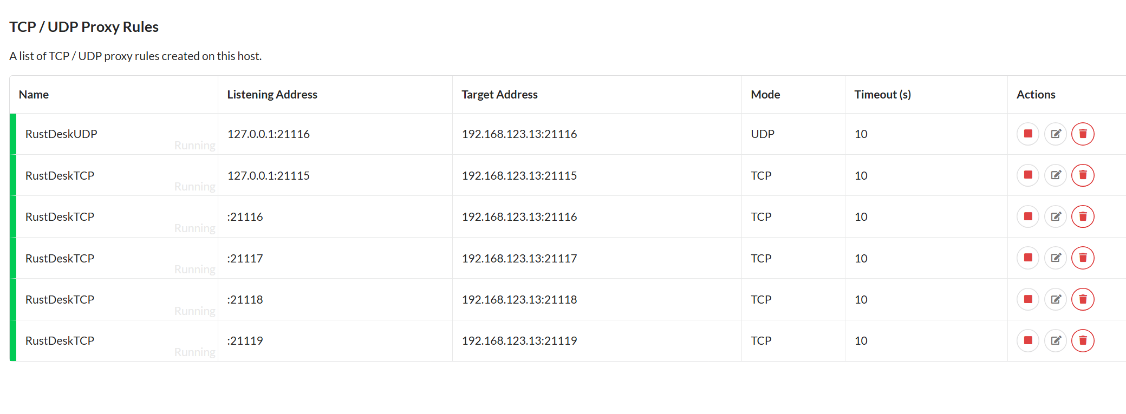Delete the rule listening on :21118
Image resolution: width=1126 pixels, height=414 pixels.
[1083, 299]
